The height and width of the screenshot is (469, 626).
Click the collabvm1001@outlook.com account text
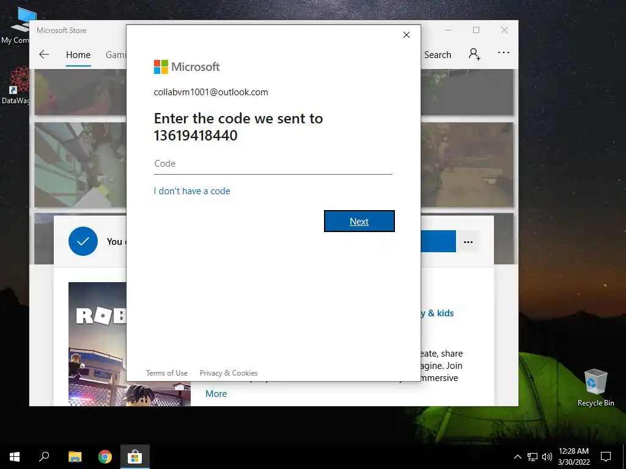(211, 92)
